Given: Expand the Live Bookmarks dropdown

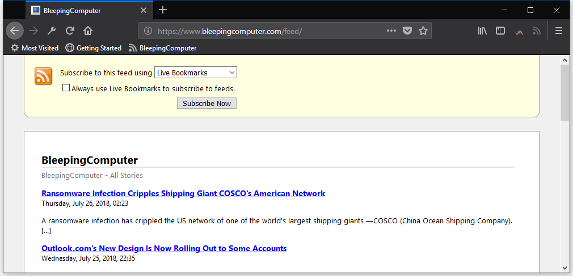Looking at the screenshot, I should point(196,73).
